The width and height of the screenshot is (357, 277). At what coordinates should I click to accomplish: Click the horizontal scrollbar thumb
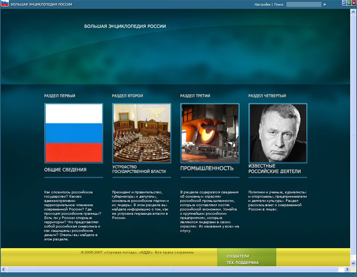pyautogui.click(x=172, y=269)
